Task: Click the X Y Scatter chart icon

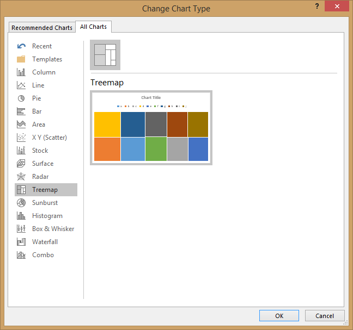Action: tap(21, 137)
